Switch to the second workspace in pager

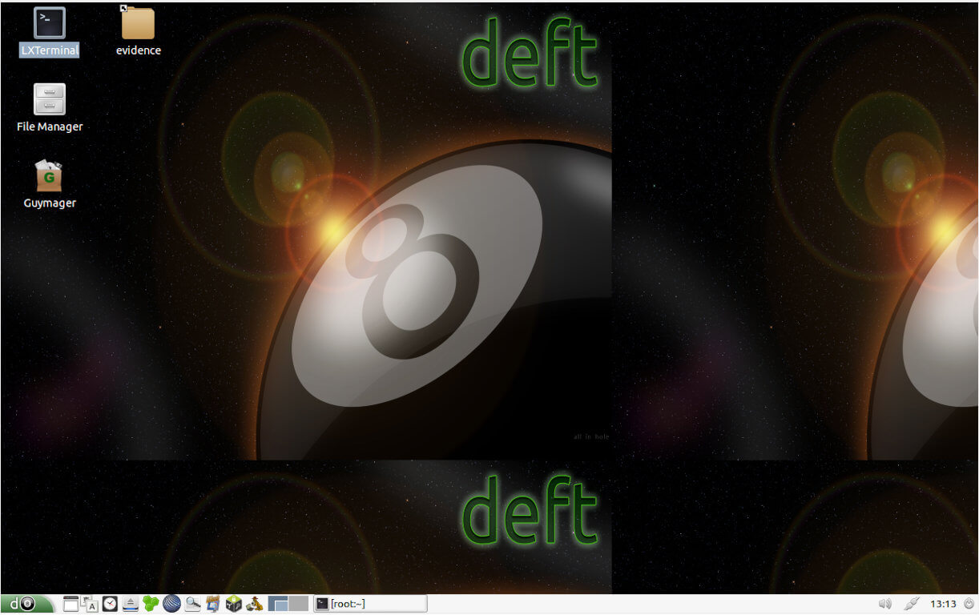[x=299, y=604]
